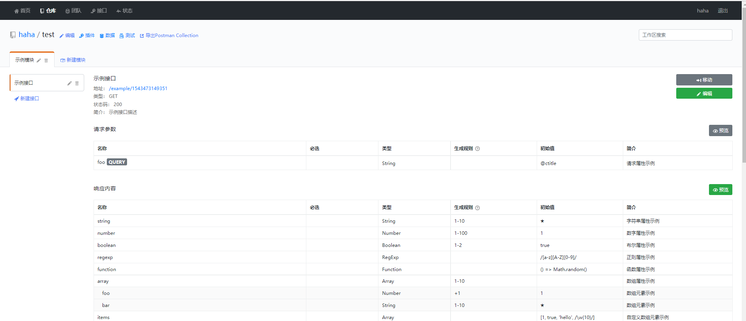Click the function row name
This screenshot has width=746, height=321.
(107, 270)
